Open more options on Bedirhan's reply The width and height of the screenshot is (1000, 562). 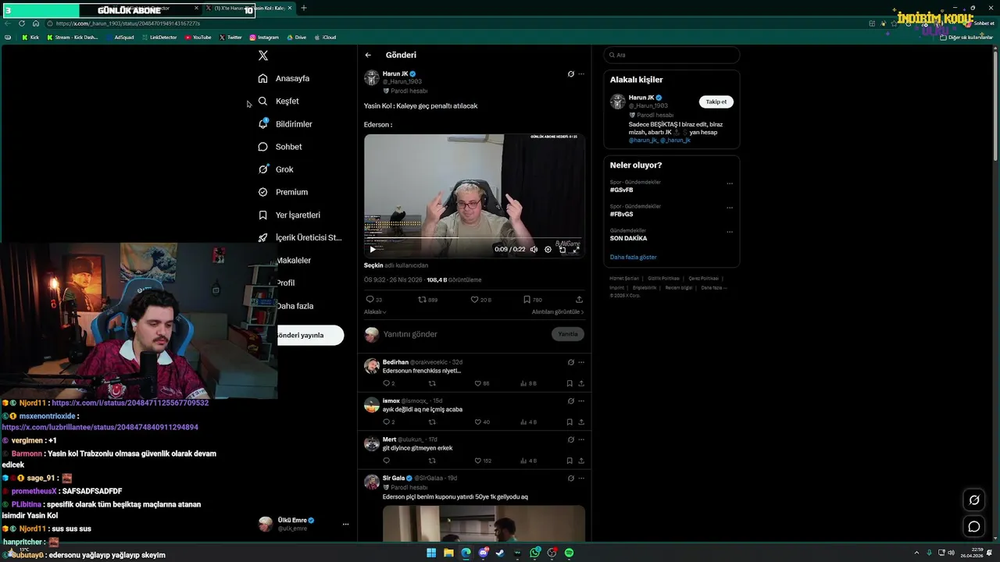580,362
